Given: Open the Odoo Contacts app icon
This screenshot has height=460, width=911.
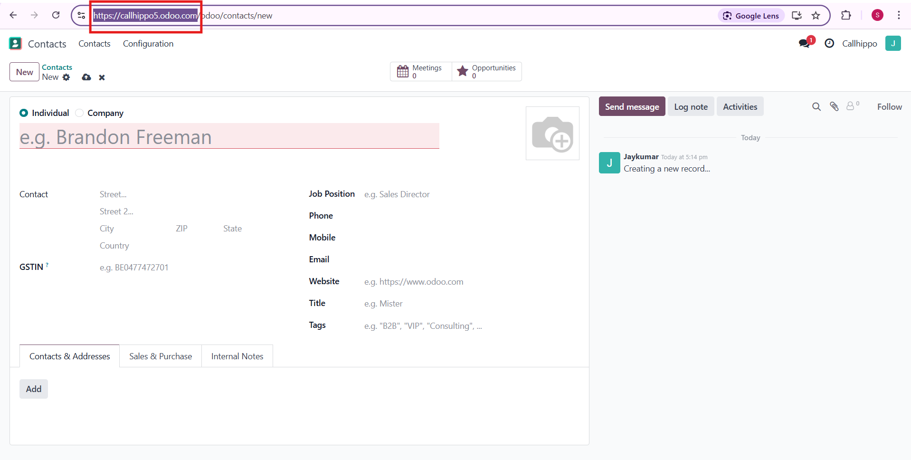Looking at the screenshot, I should point(15,44).
